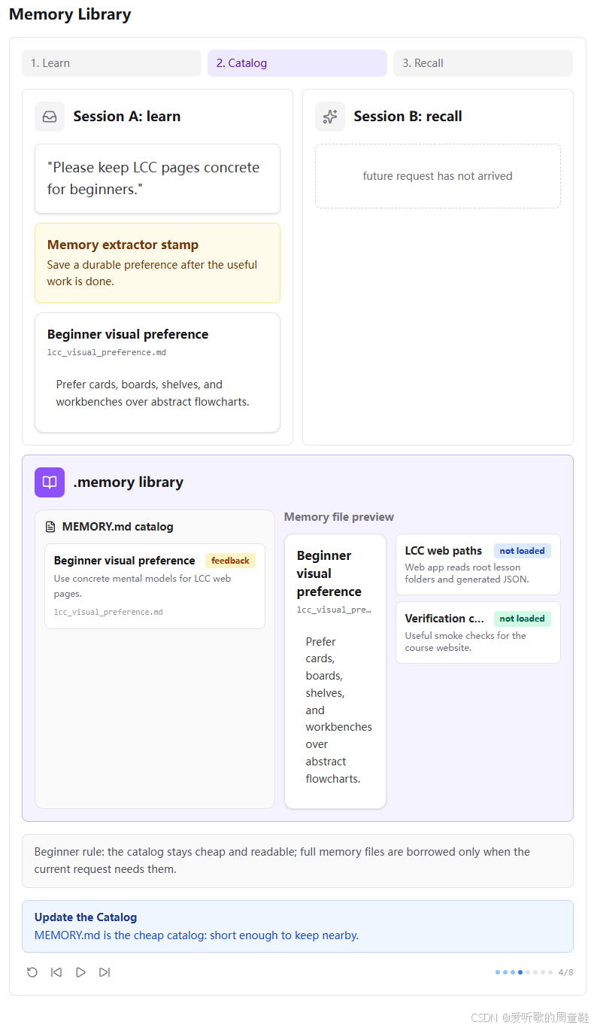This screenshot has width=594, height=1028.
Task: Click "Useful smoke checks for the course website" text
Action: 465,641
